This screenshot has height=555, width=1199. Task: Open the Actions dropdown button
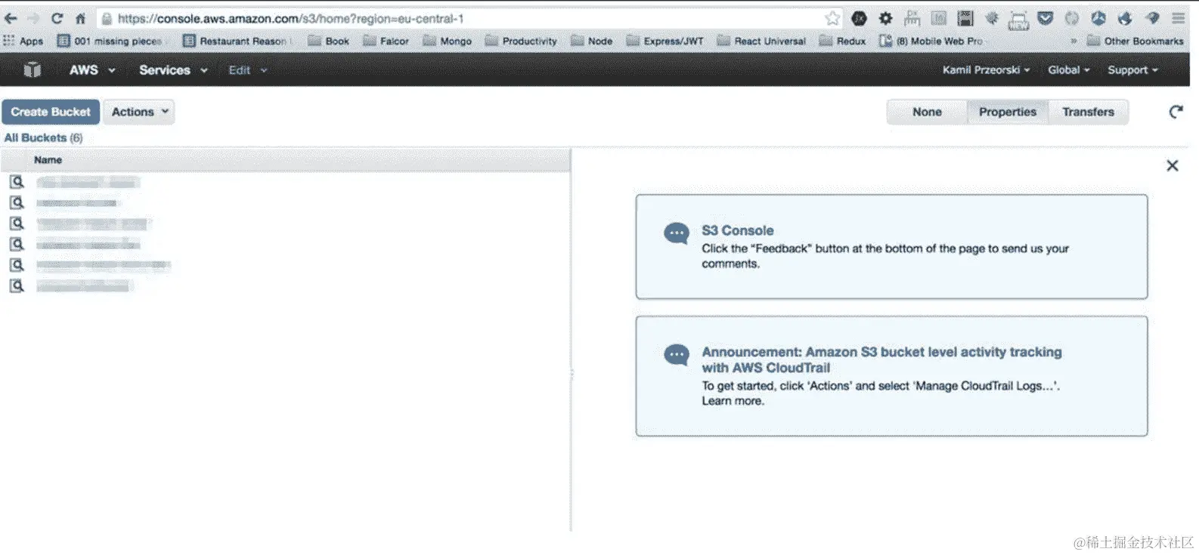[x=139, y=112]
